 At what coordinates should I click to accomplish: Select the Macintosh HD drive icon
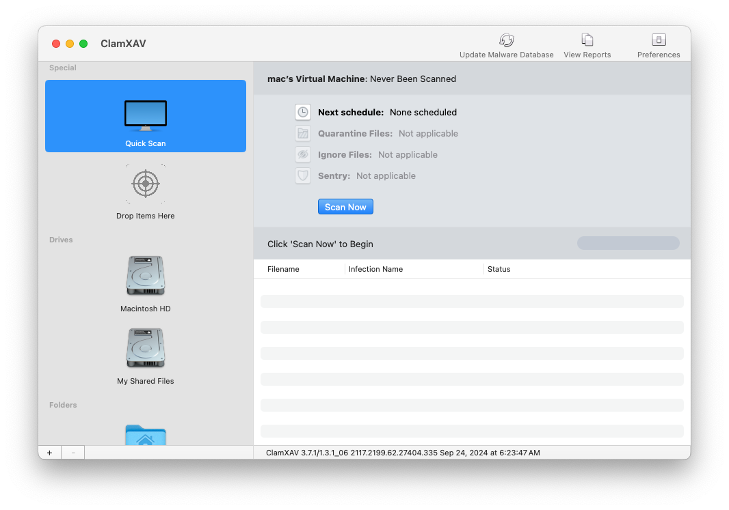pos(146,277)
